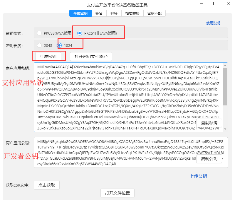Choose PKCS1 (非JAVA适用) radio option
Screen dimensions: 235x205
[80, 33]
